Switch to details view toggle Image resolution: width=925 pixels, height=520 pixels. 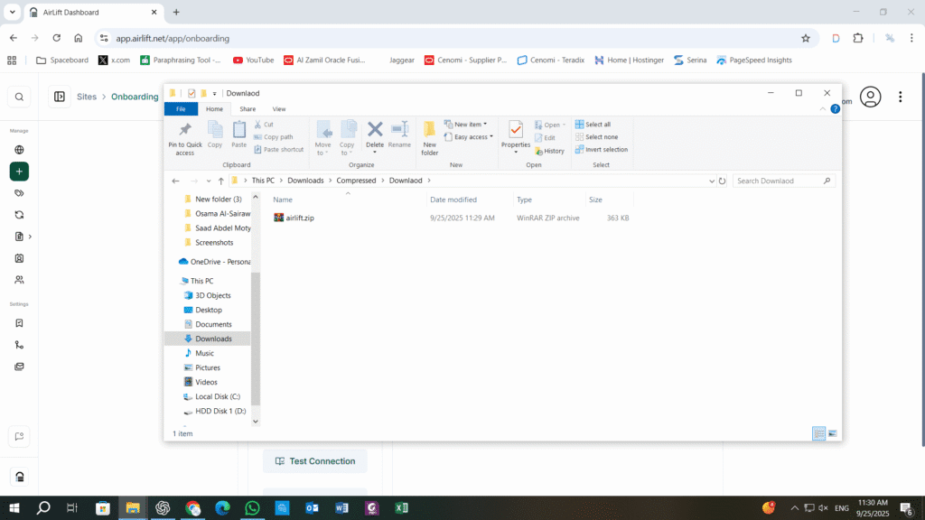pos(818,433)
